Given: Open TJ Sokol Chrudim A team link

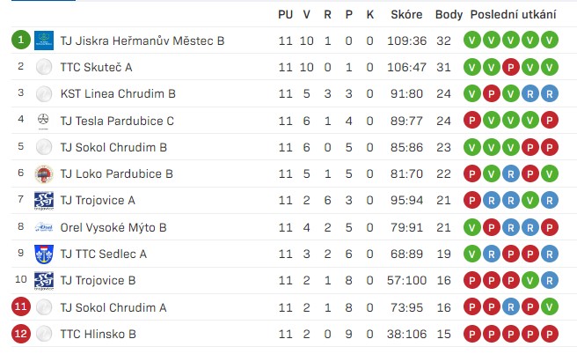Looking at the screenshot, I should pyautogui.click(x=113, y=307).
